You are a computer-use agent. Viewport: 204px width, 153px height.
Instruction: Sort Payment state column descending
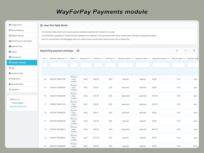[x=148, y=59]
